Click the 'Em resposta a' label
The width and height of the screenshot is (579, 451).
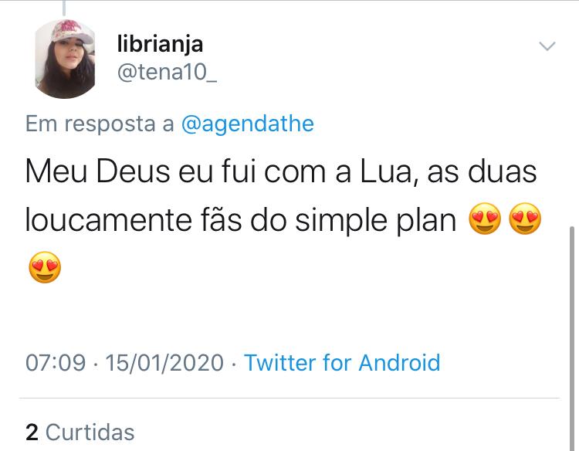[100, 124]
